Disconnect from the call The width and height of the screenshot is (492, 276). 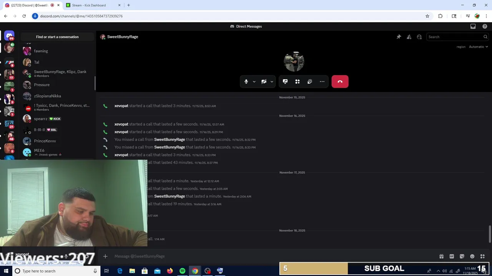click(x=340, y=82)
